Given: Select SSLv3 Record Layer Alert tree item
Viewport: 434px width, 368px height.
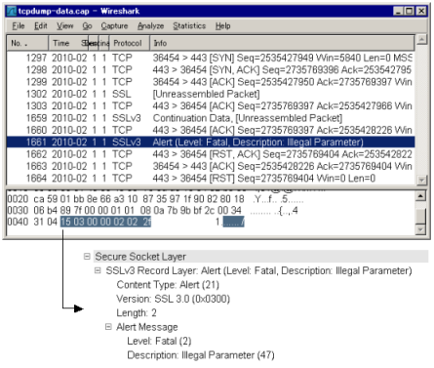Looking at the screenshot, I should [258, 270].
